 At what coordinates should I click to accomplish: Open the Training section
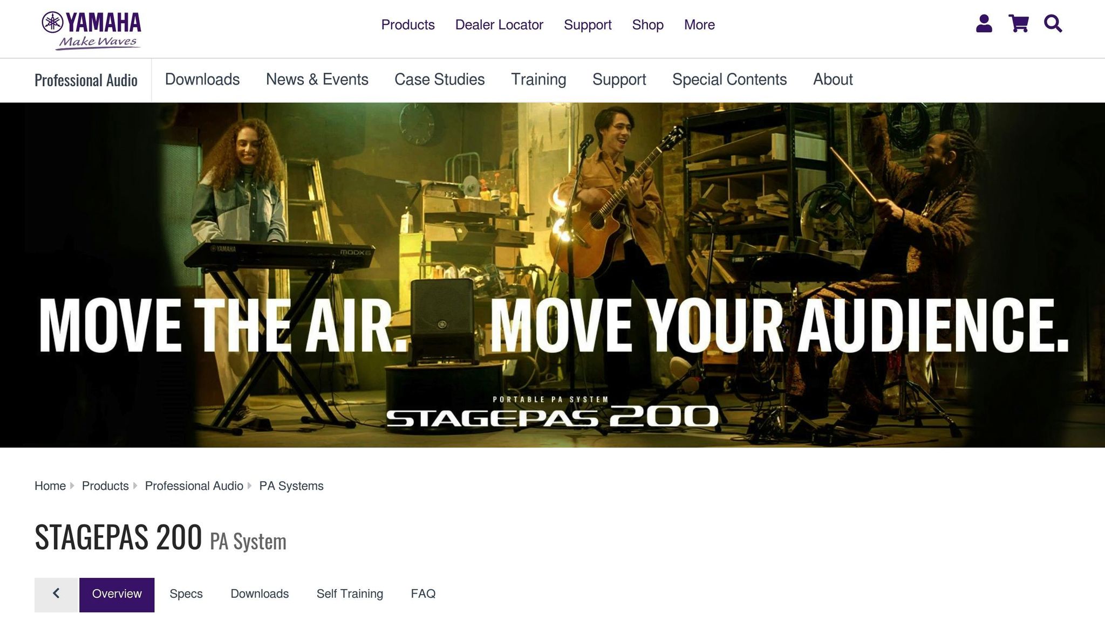coord(538,79)
